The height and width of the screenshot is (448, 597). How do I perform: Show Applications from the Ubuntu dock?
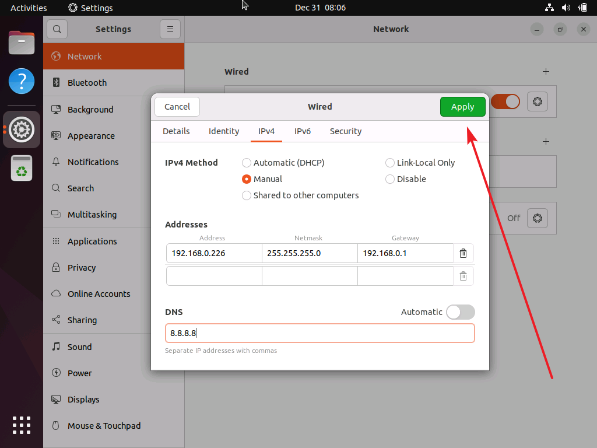point(21,425)
